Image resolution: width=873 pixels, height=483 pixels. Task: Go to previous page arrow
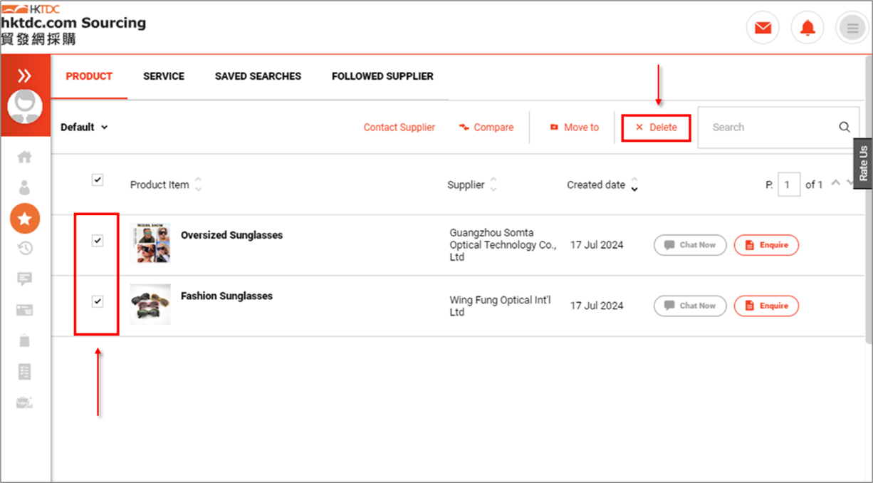(836, 183)
